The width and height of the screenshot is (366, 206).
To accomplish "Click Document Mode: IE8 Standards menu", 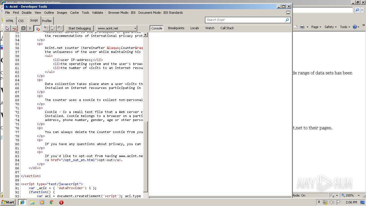I will [x=161, y=13].
